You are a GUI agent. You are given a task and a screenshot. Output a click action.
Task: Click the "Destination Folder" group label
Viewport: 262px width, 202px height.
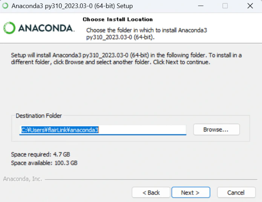point(39,116)
